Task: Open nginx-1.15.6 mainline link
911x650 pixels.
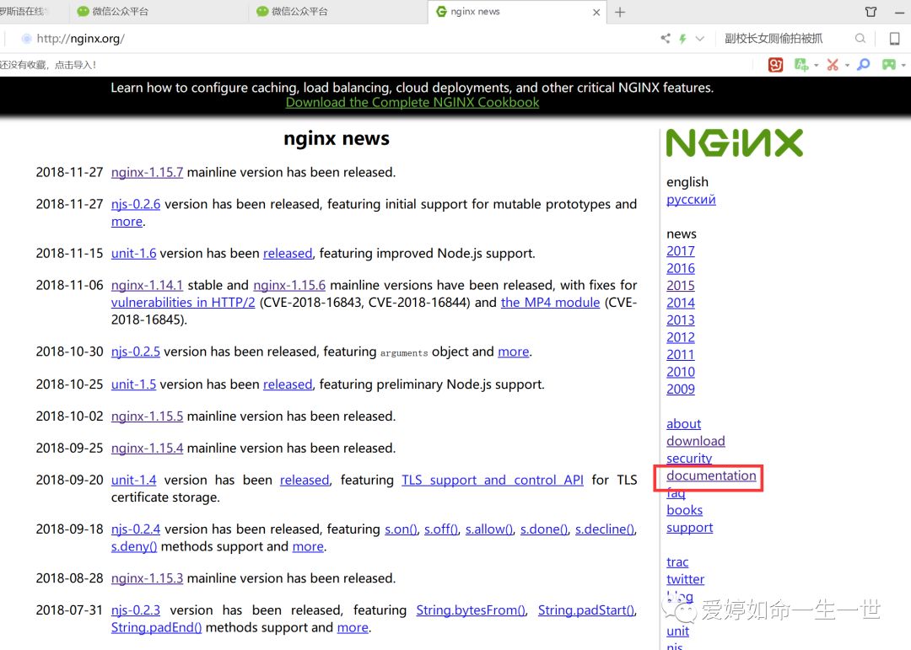Action: pyautogui.click(x=289, y=285)
